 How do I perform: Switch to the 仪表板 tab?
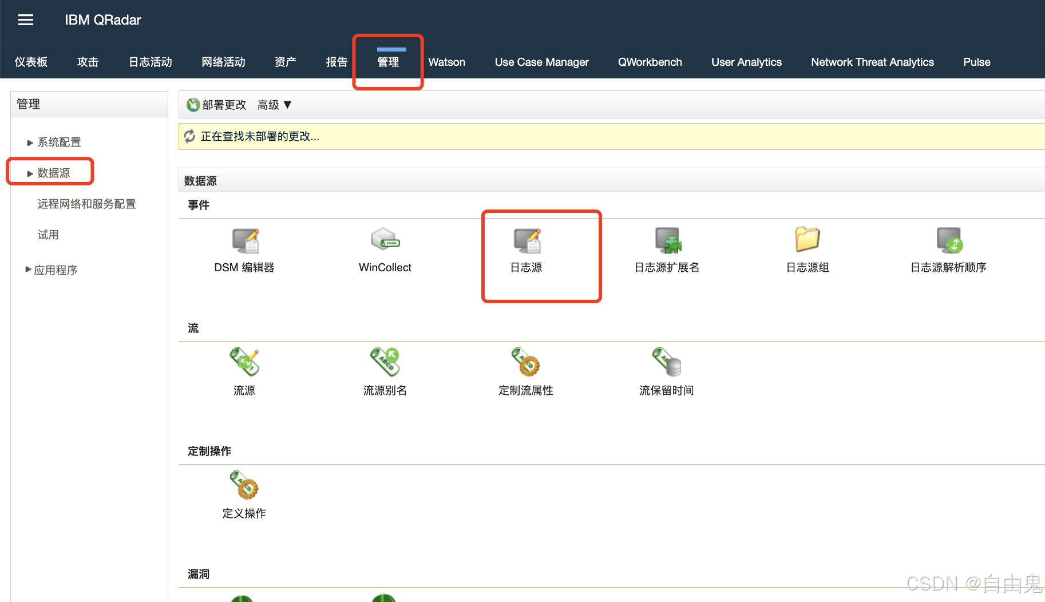point(31,62)
